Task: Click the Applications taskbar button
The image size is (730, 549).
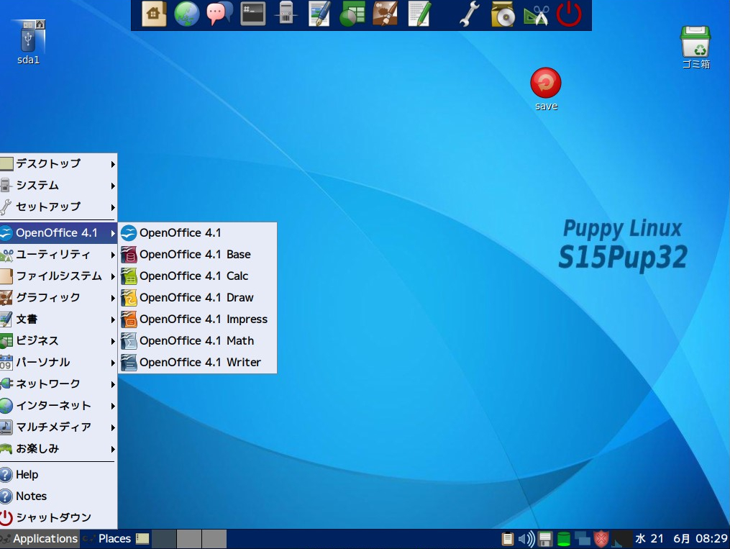Action: [x=40, y=539]
